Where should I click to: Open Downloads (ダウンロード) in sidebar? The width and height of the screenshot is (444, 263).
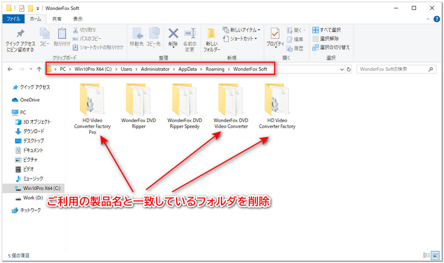pos(29,131)
